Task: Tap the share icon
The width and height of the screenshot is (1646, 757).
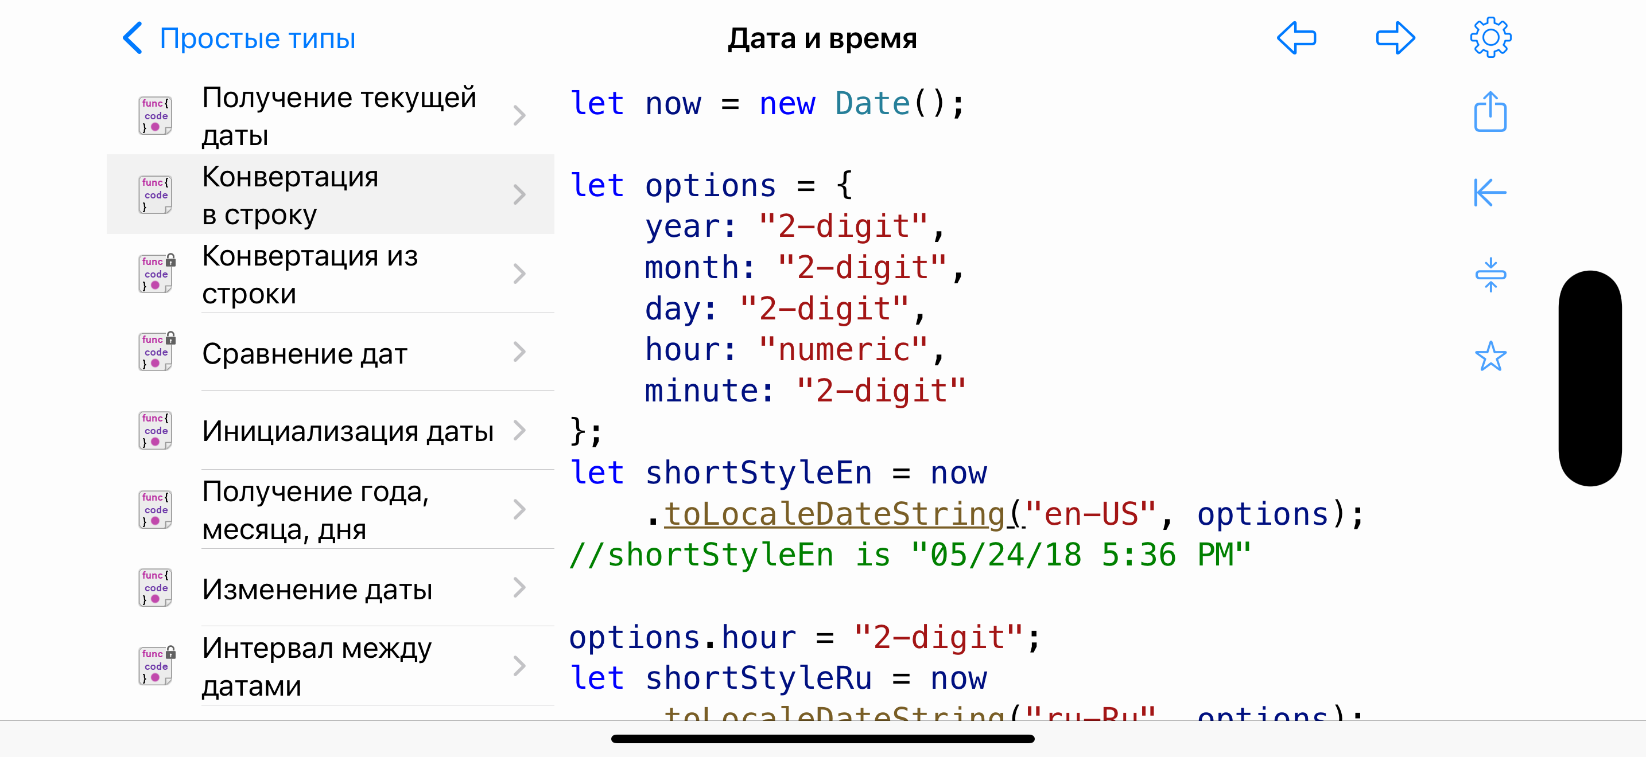Action: (x=1490, y=113)
